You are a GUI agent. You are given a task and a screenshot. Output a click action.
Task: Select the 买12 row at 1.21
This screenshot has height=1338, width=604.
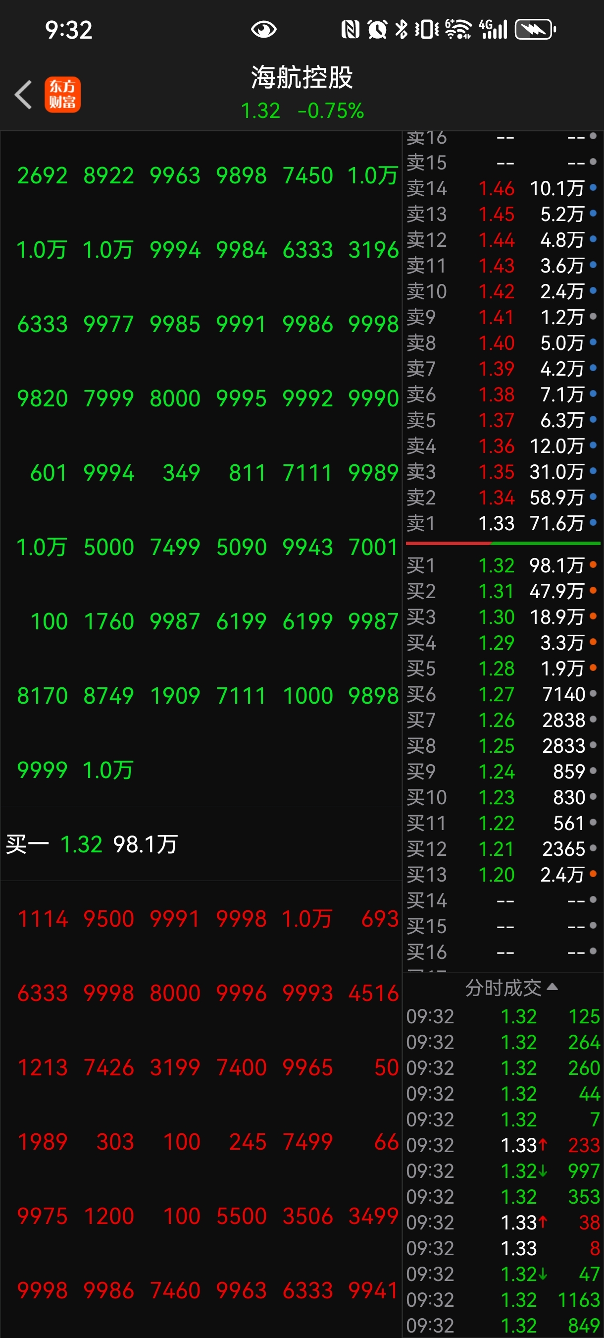pos(503,849)
